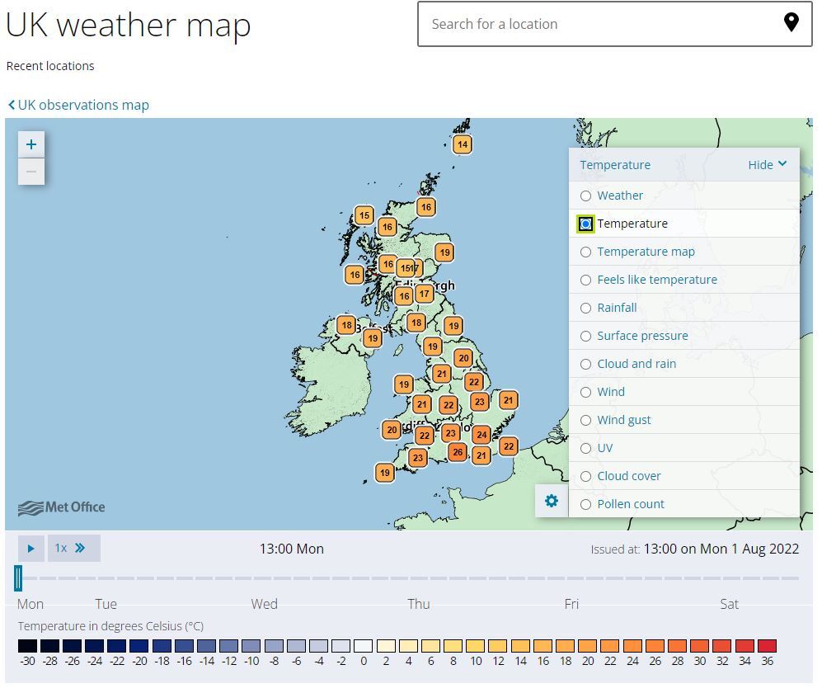The height and width of the screenshot is (693, 822).
Task: Click the 14 degree marker at top
Action: pyautogui.click(x=463, y=144)
